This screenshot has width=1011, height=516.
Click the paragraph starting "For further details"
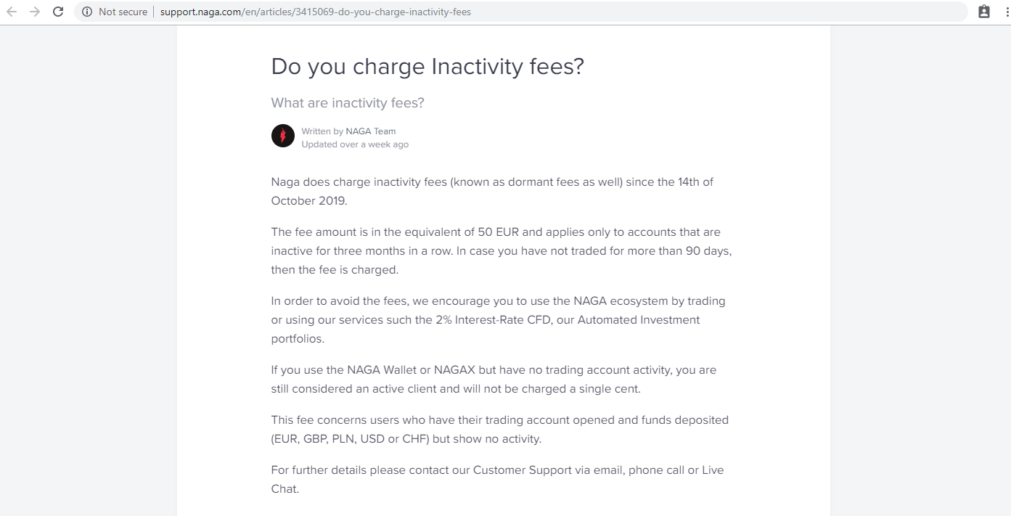(x=498, y=479)
